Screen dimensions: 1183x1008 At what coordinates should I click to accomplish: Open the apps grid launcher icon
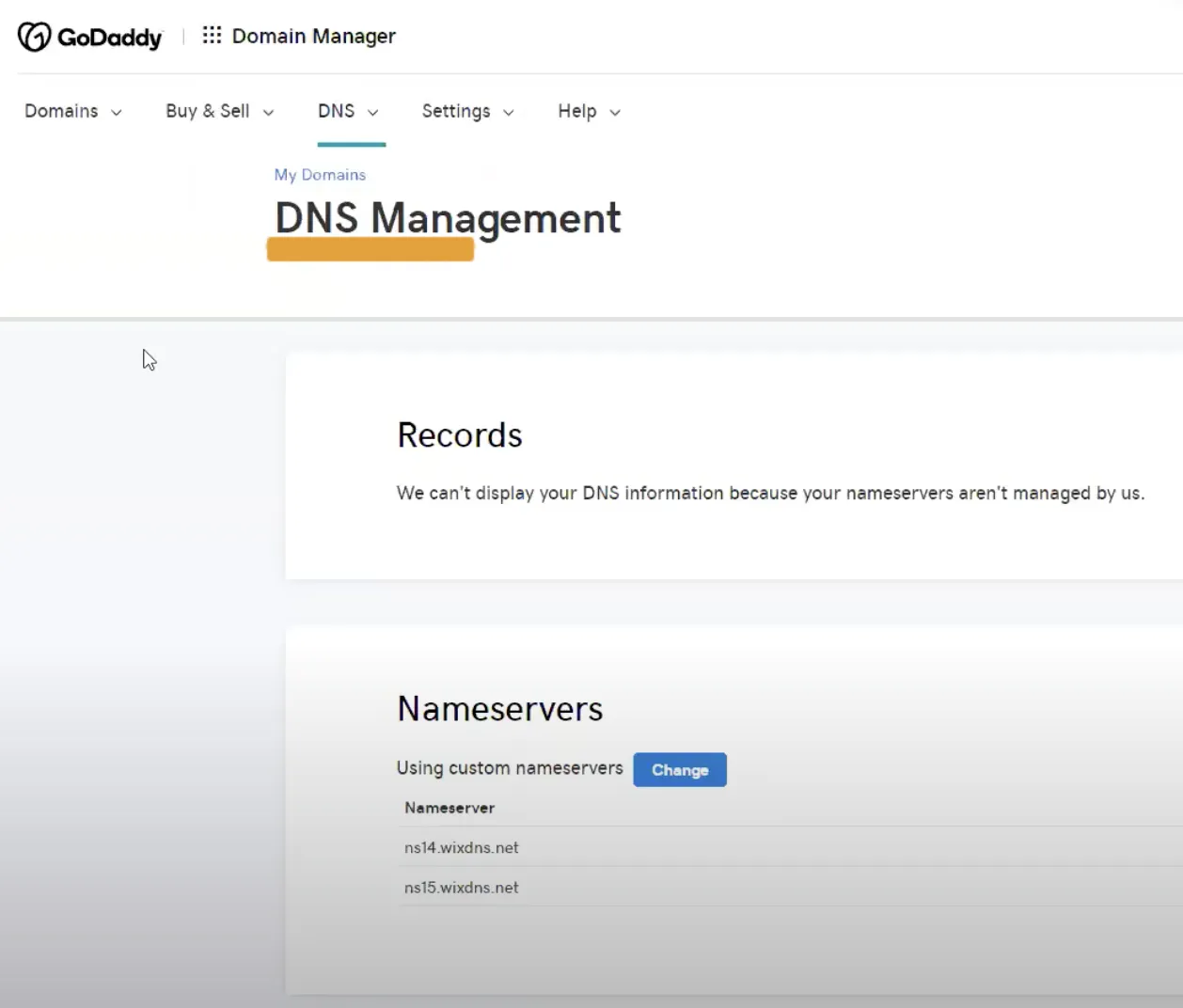(x=212, y=36)
